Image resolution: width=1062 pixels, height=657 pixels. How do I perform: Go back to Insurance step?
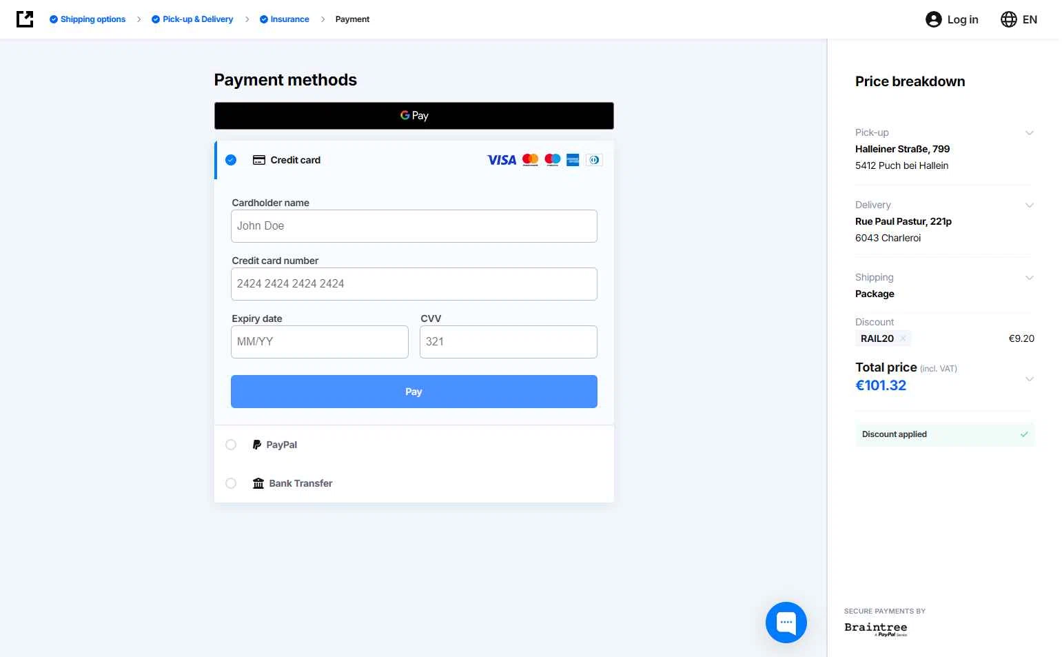pyautogui.click(x=285, y=19)
